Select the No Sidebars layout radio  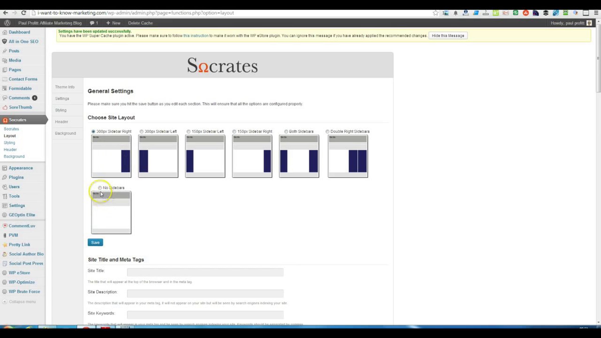[x=100, y=188]
